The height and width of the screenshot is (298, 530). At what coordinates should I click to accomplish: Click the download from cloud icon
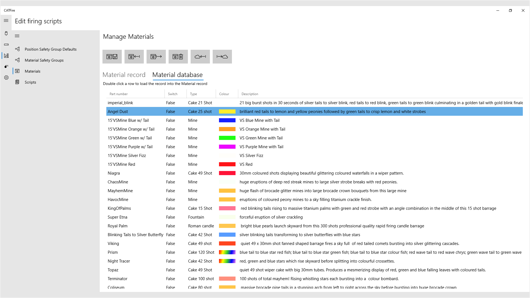click(x=200, y=57)
